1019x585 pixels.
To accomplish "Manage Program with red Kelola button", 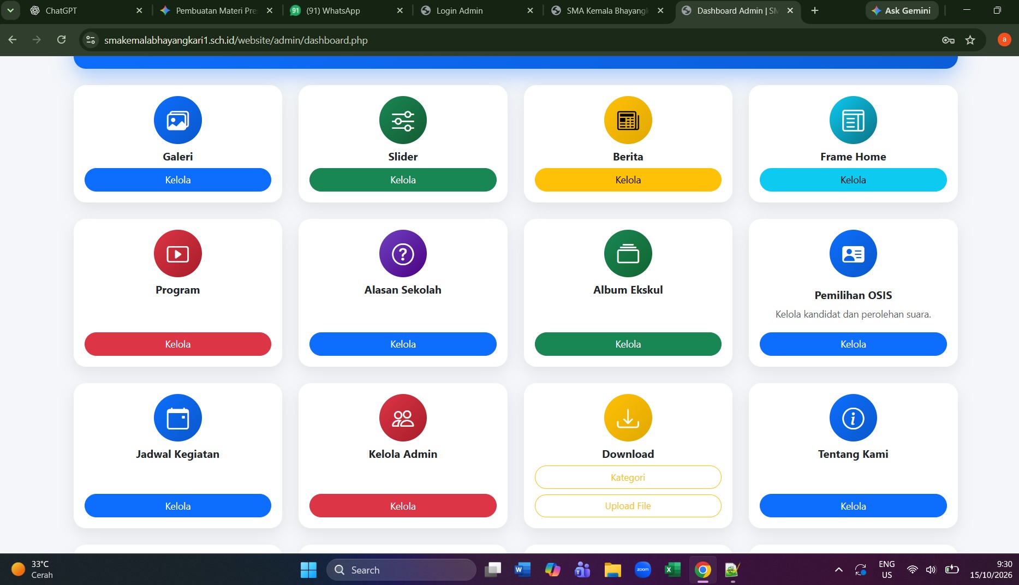I will click(178, 344).
